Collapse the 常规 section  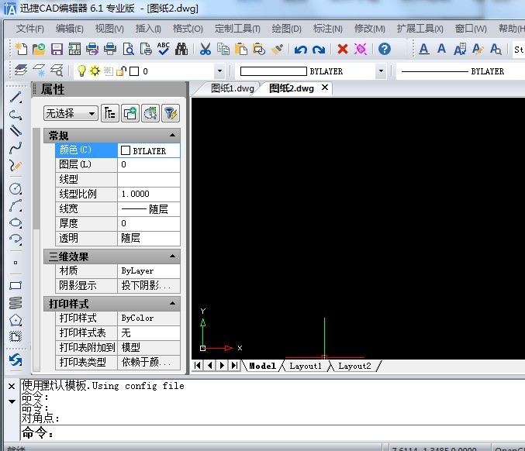(x=173, y=136)
